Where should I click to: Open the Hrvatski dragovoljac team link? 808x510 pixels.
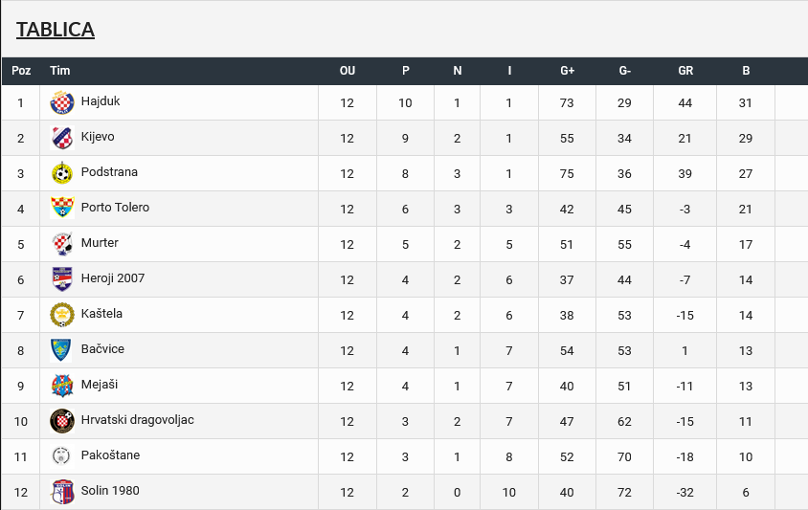click(138, 420)
